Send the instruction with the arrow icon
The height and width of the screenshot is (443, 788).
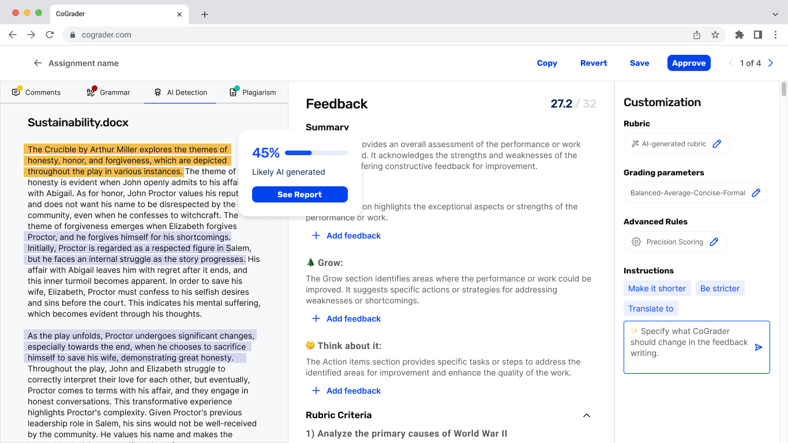click(759, 347)
